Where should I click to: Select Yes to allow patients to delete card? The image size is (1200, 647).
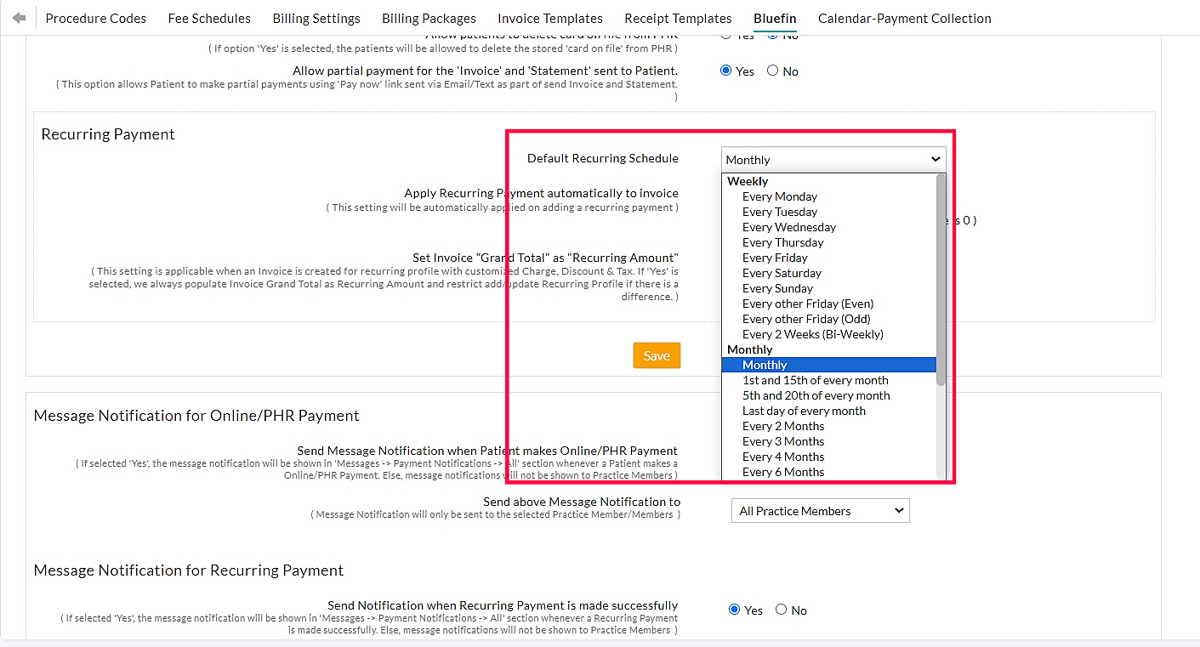coord(725,34)
